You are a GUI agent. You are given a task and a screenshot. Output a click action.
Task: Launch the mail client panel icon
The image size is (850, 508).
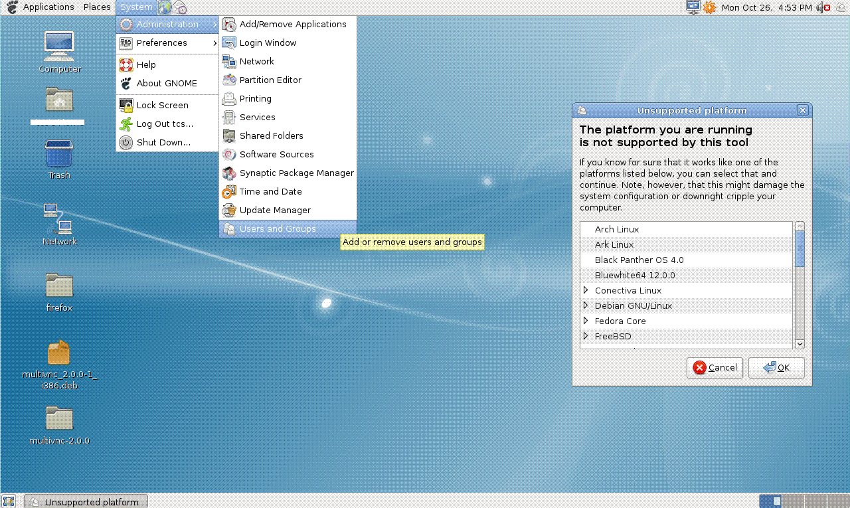[179, 7]
